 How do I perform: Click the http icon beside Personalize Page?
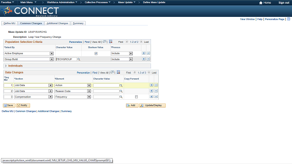pos(288,19)
